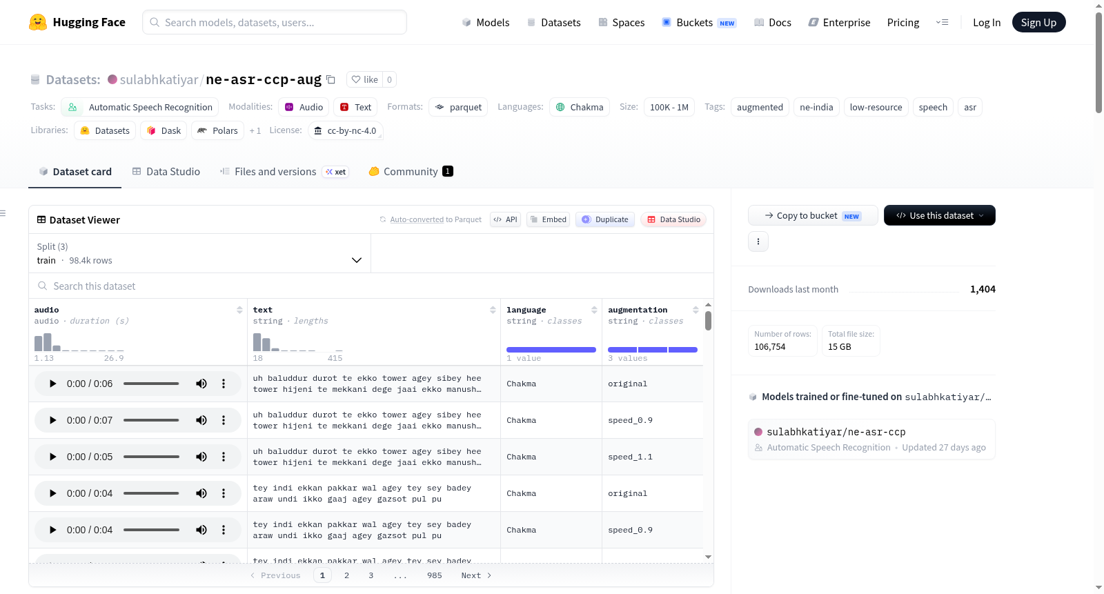1104x594 pixels.
Task: Mute the 0:06 audio clip
Action: point(201,384)
